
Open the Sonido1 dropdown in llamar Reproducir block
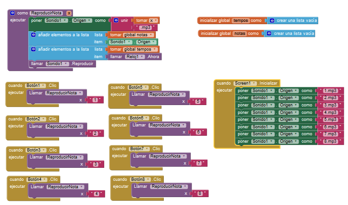pyautogui.click(x=66, y=64)
